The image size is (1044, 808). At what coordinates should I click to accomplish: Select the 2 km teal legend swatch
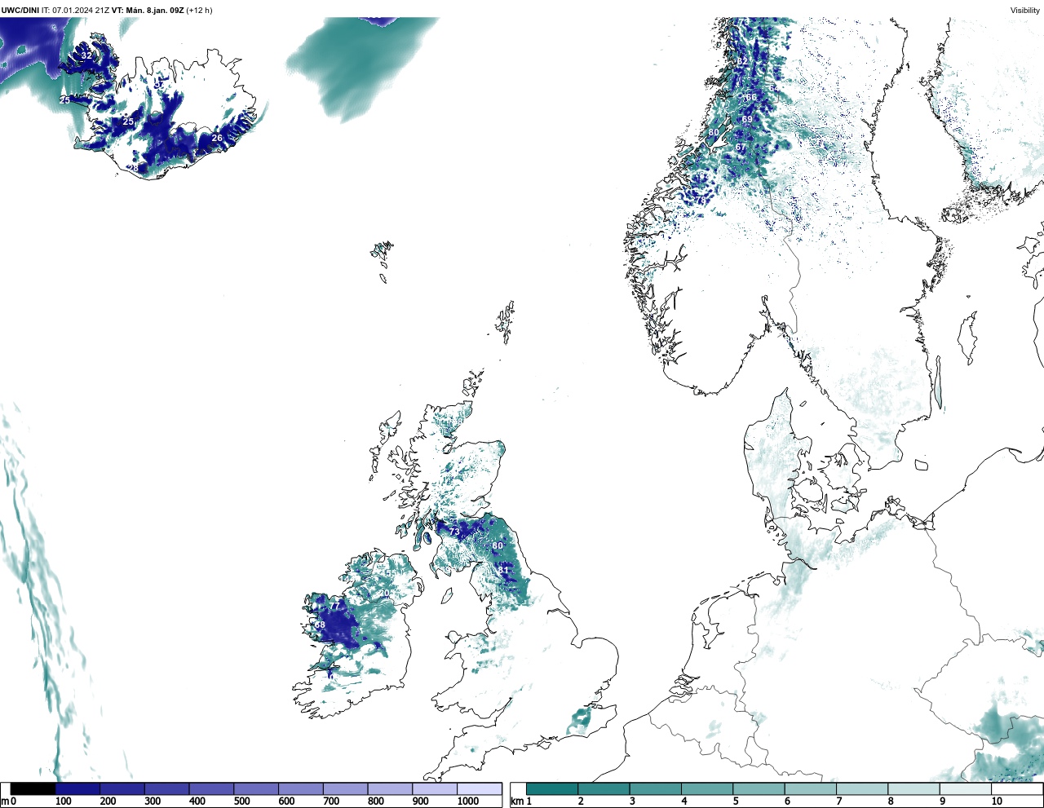click(604, 789)
